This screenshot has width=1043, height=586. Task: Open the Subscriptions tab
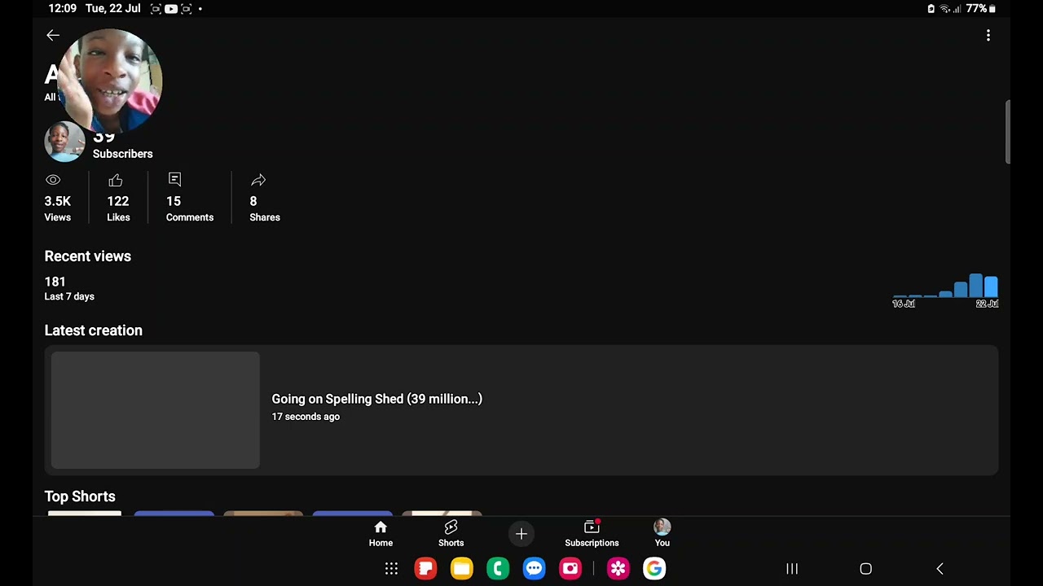pos(592,534)
